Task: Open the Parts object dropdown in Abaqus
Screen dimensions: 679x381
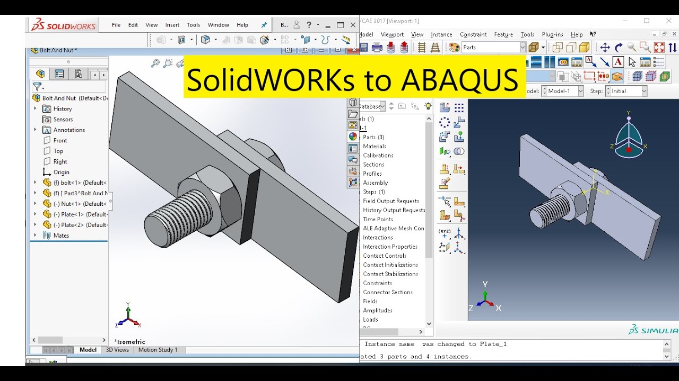Action: [523, 48]
